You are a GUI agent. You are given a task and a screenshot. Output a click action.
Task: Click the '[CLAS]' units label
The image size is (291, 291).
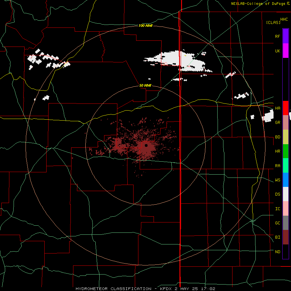coord(273,22)
